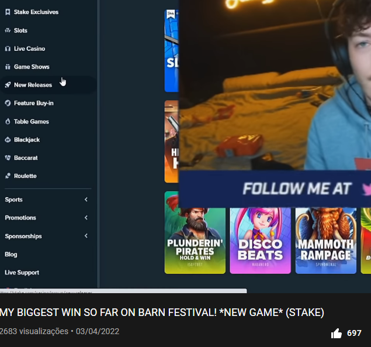
Task: Click the Promotions label
Action: tap(20, 218)
